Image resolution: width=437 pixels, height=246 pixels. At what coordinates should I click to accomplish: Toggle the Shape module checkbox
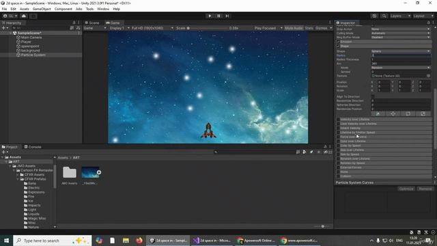(x=338, y=46)
